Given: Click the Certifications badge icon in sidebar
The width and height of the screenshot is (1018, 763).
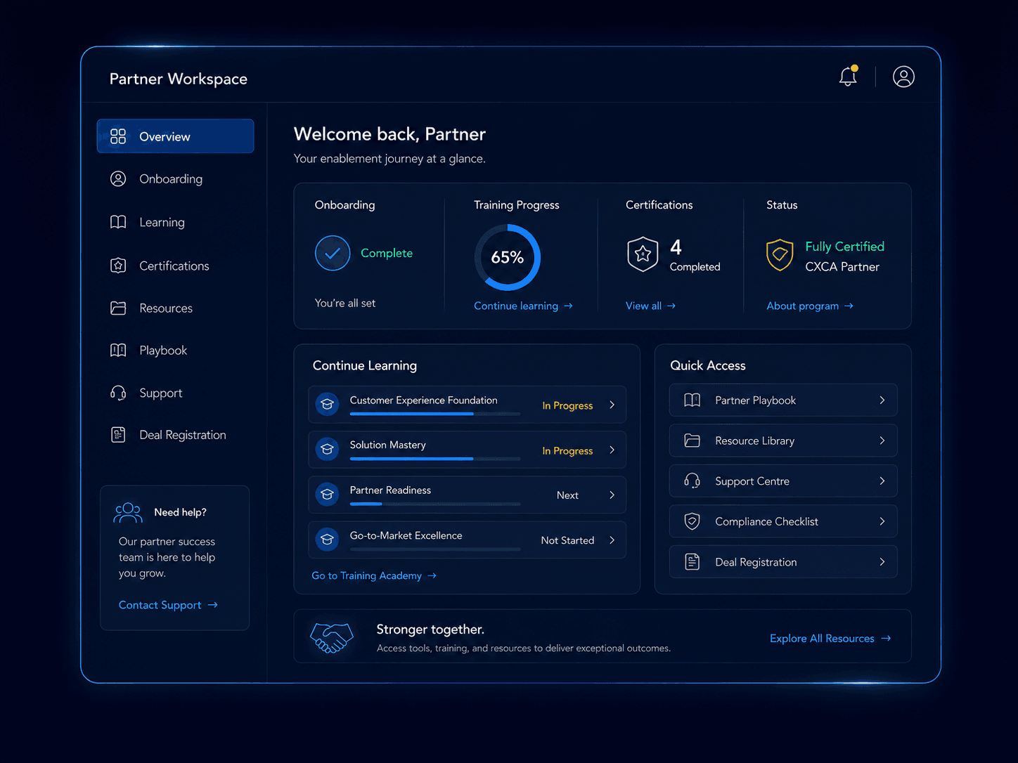Looking at the screenshot, I should [x=118, y=266].
